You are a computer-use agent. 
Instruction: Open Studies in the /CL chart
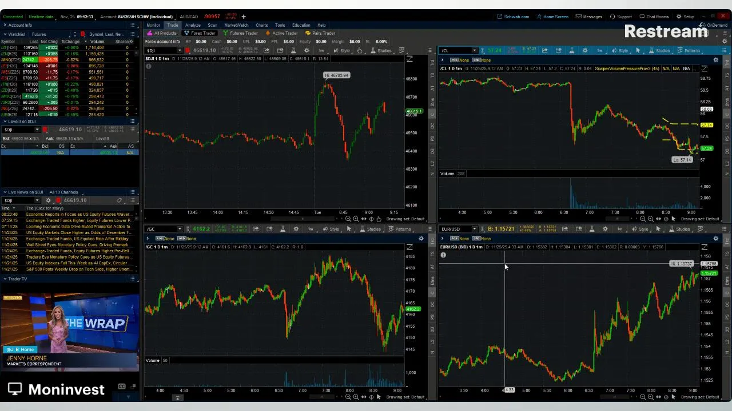click(x=659, y=51)
